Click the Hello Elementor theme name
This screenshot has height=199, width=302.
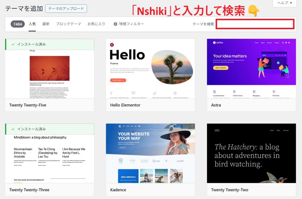click(x=125, y=105)
